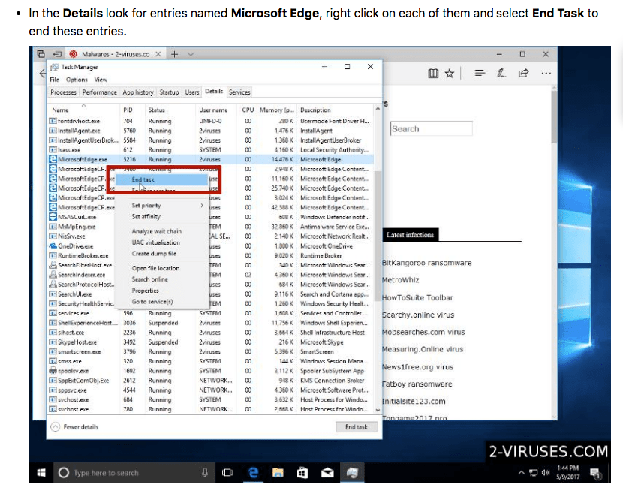The width and height of the screenshot is (623, 491).
Task: Select Properties in the context menu
Action: coord(161,291)
